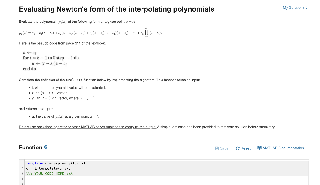
Task: Select the book glyph next to MATLAB Documentation
Action: coord(259,148)
